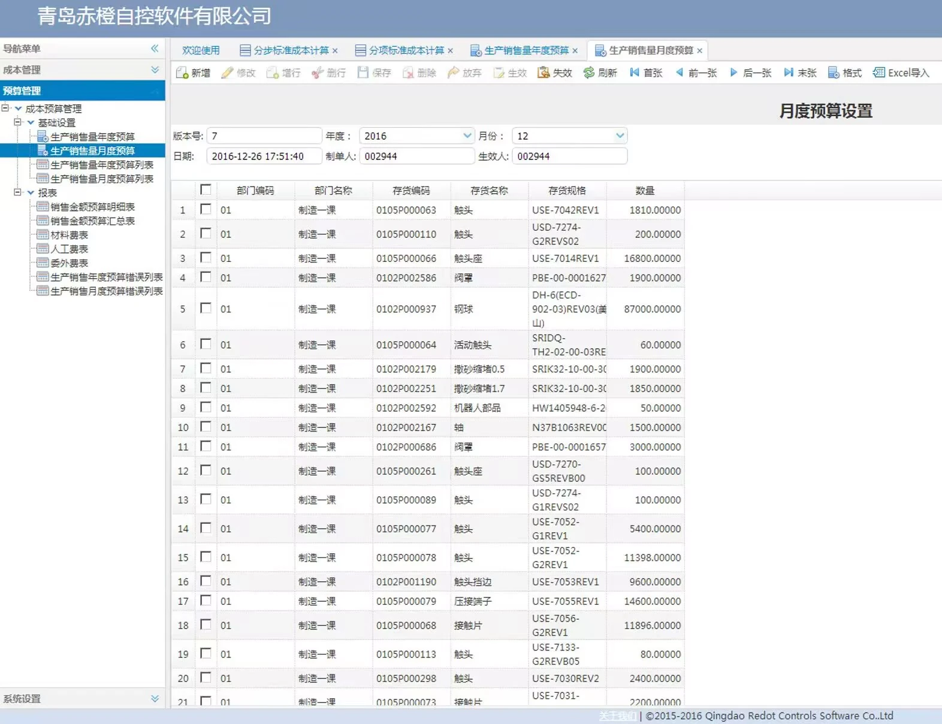
Task: Click the Excel导入 import icon
Action: coord(879,73)
